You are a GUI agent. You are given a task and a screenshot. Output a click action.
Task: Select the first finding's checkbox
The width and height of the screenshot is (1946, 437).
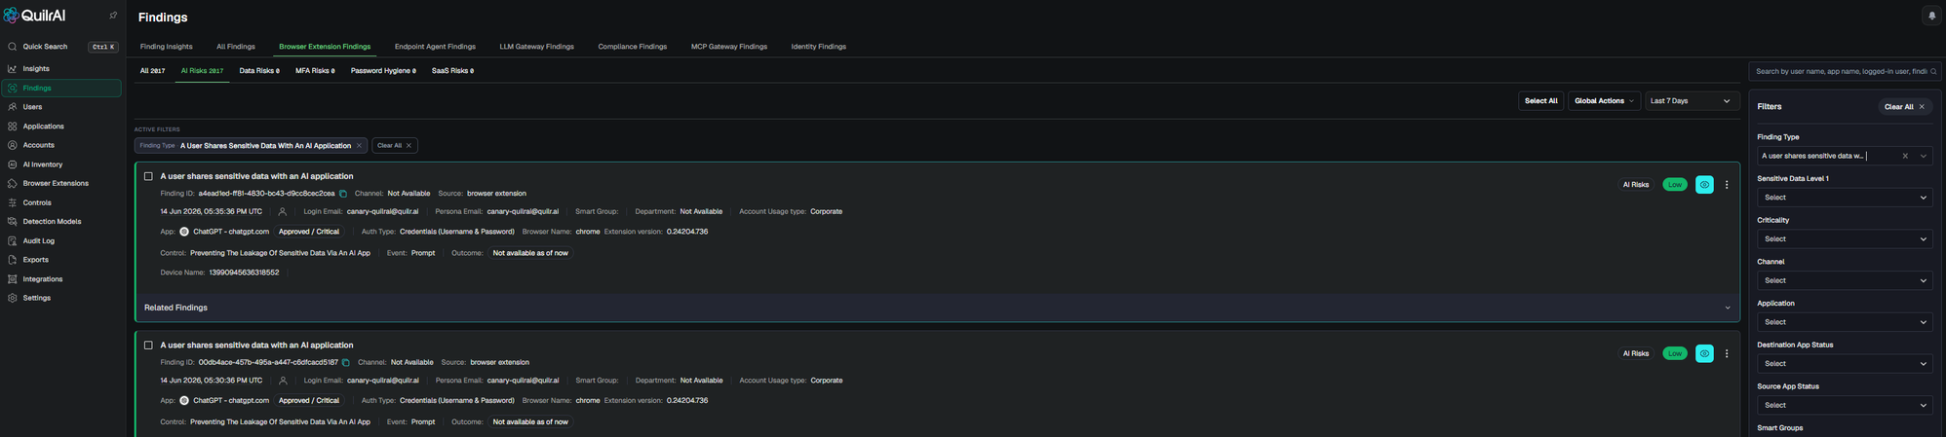point(148,176)
